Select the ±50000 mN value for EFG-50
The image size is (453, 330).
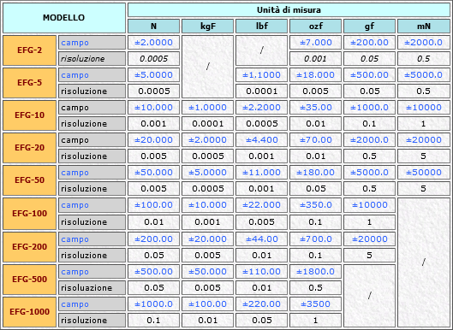click(424, 172)
